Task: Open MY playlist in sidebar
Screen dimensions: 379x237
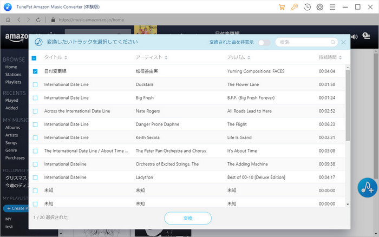Action: pos(9,219)
